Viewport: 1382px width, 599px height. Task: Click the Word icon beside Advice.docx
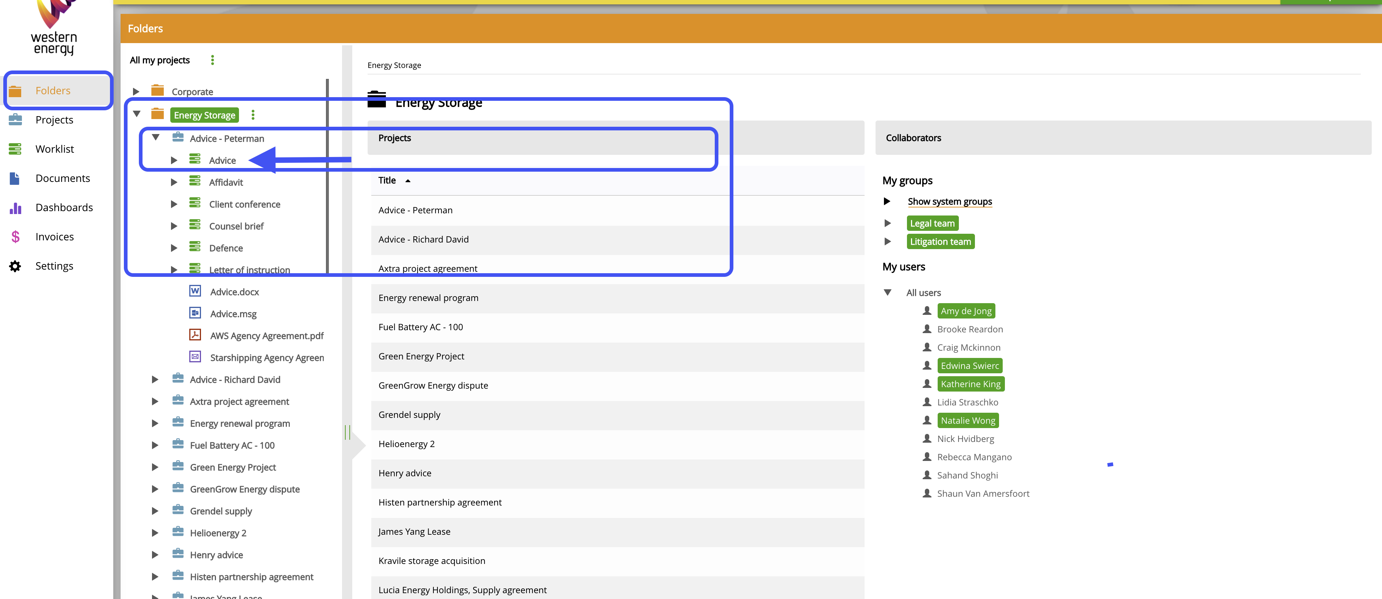point(195,291)
